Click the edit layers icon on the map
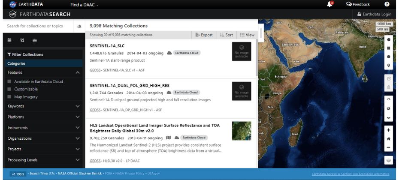The image size is (399, 180). click(x=388, y=78)
